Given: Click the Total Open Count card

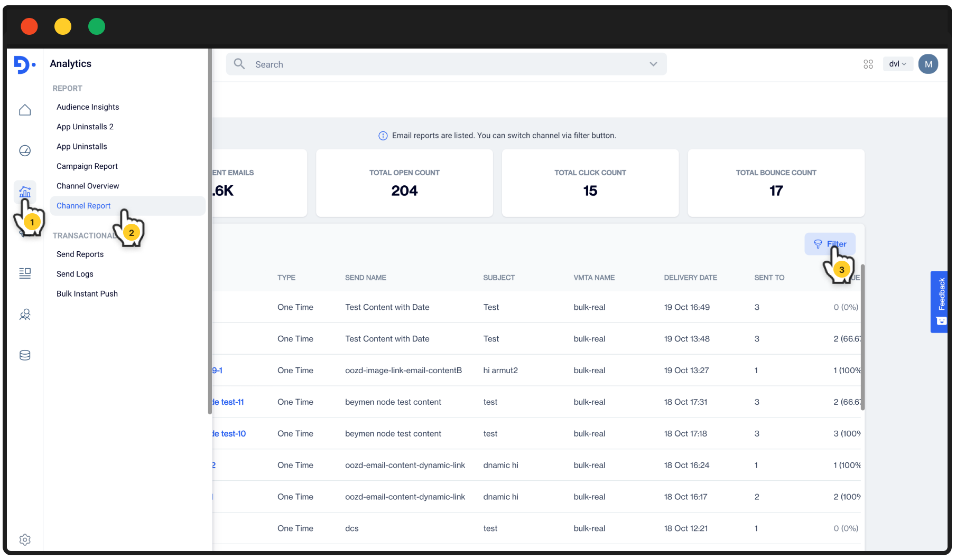Looking at the screenshot, I should (x=404, y=183).
